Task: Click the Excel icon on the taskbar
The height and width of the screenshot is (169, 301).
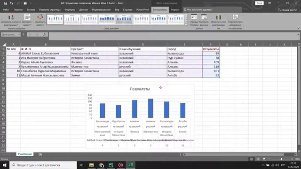Action: [131, 165]
